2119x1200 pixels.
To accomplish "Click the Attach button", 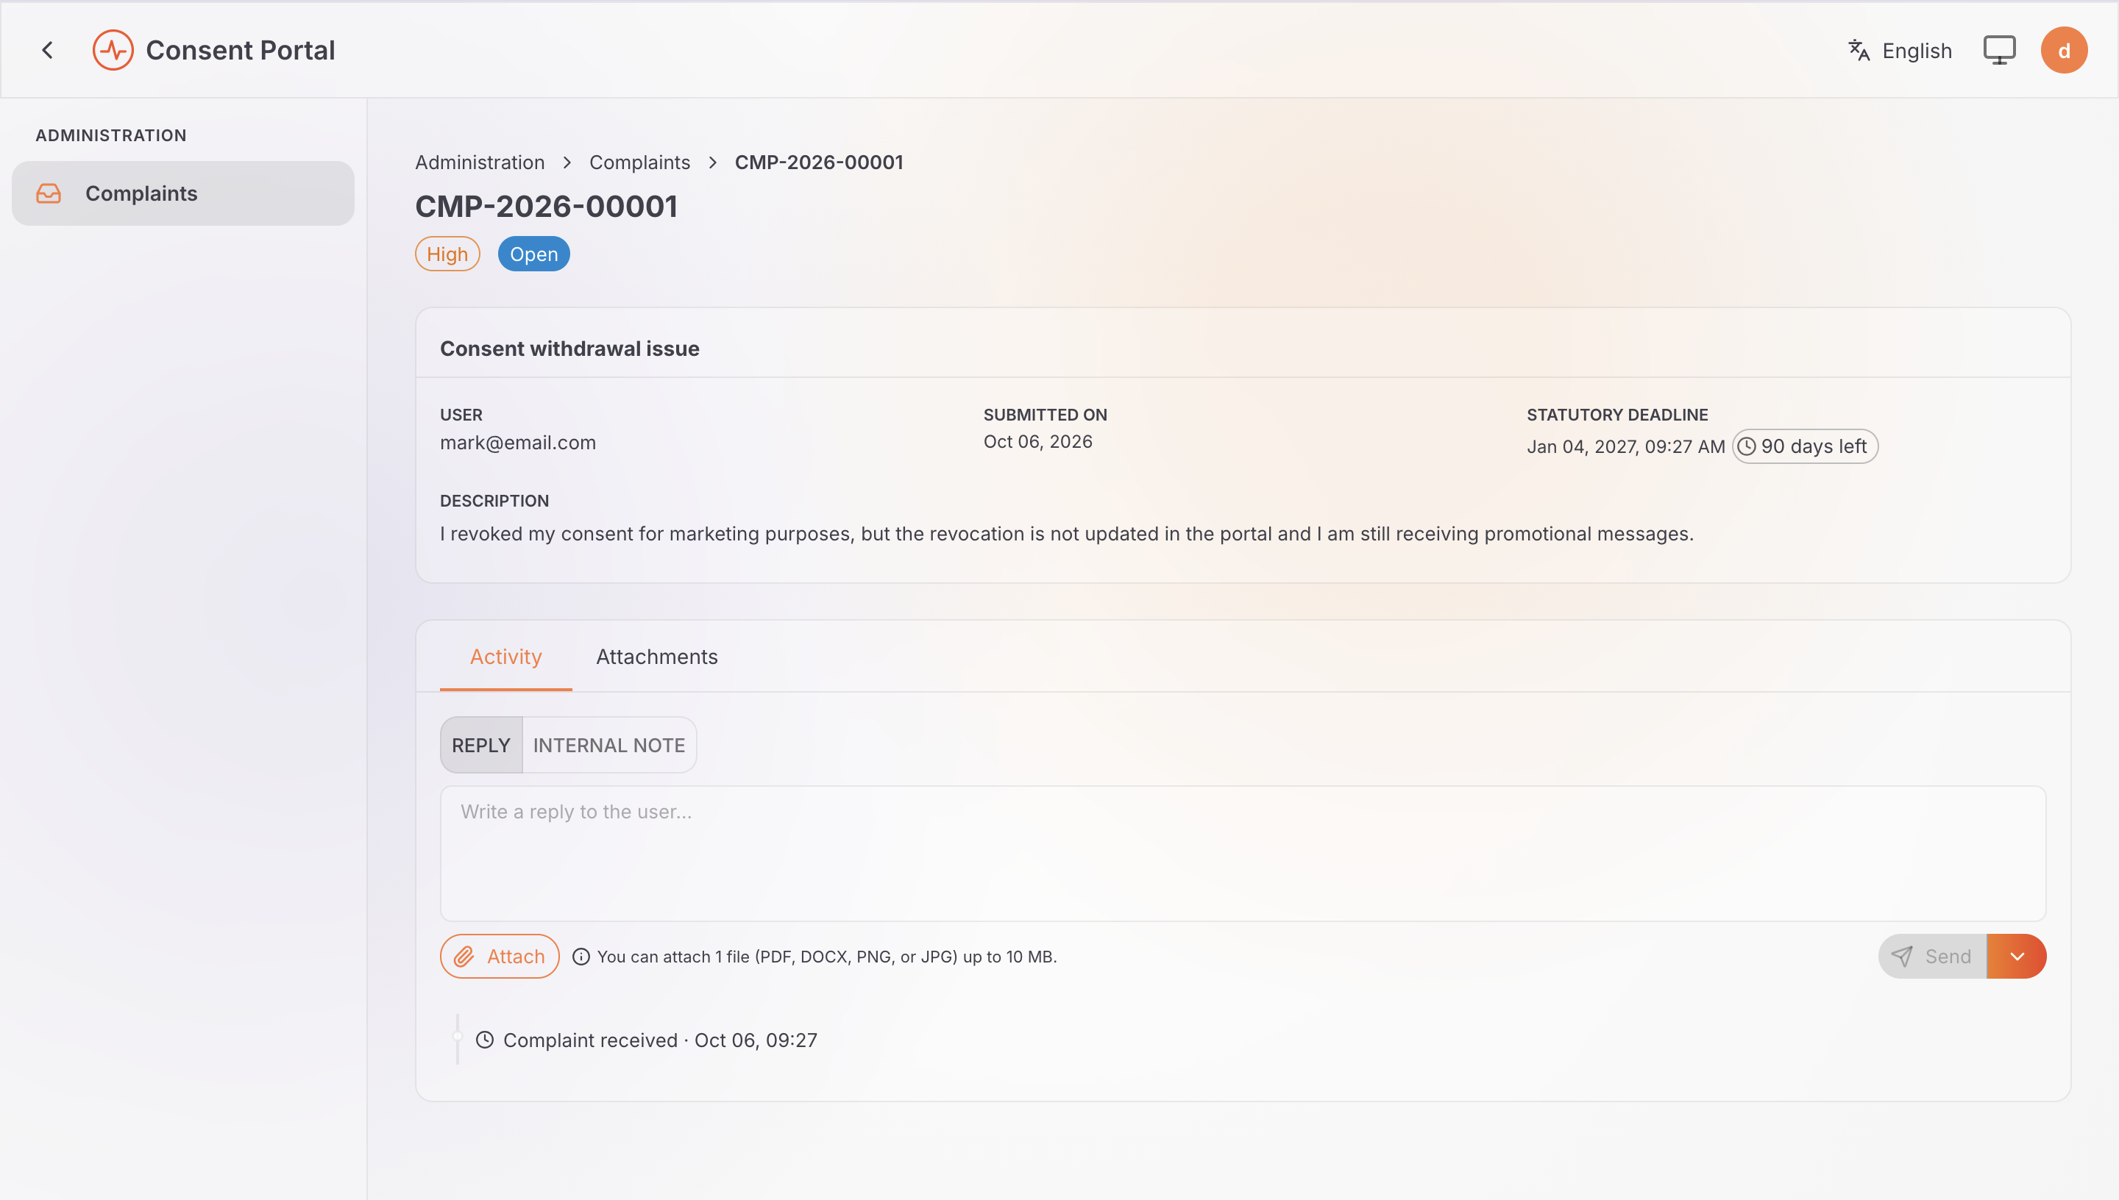I will (500, 956).
